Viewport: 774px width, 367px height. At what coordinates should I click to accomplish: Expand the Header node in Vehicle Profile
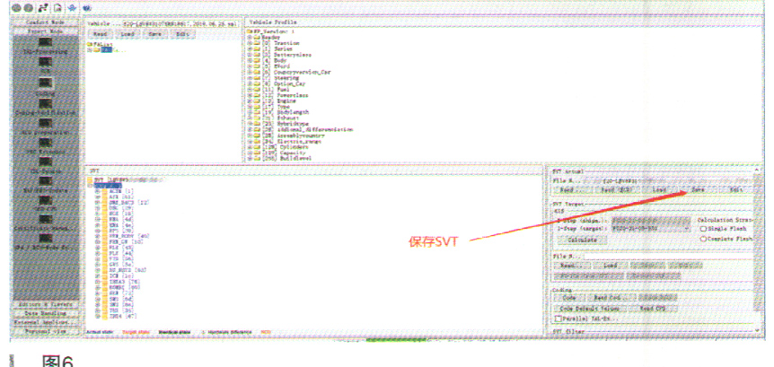[x=250, y=38]
